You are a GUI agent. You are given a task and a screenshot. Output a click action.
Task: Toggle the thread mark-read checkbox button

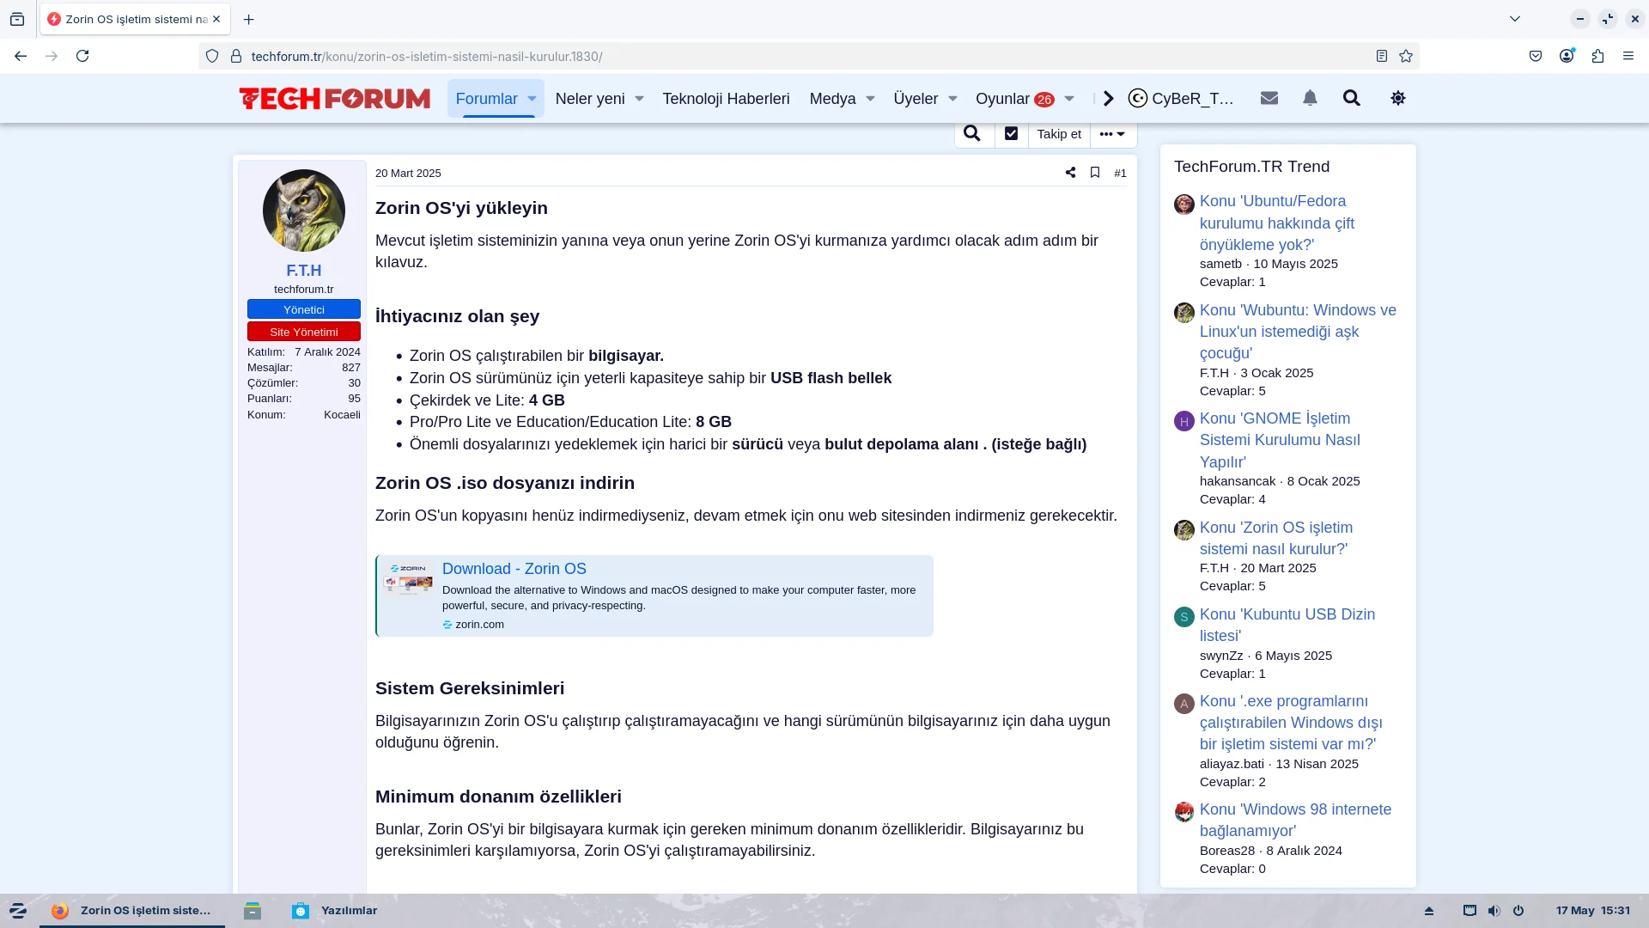coord(1011,133)
